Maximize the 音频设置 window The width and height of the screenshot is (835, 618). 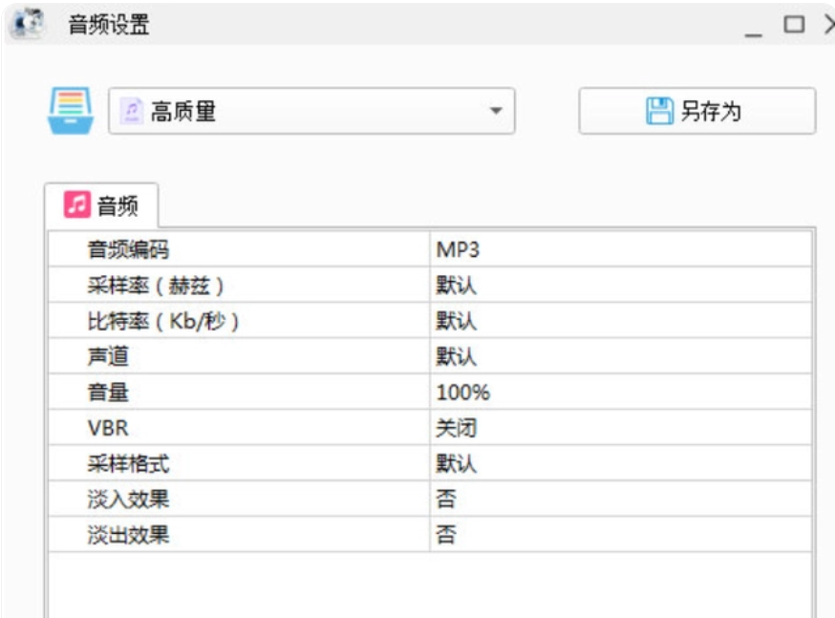(x=794, y=24)
